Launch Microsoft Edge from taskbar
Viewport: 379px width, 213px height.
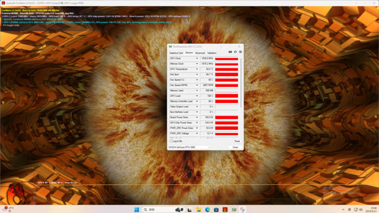pyautogui.click(x=207, y=209)
